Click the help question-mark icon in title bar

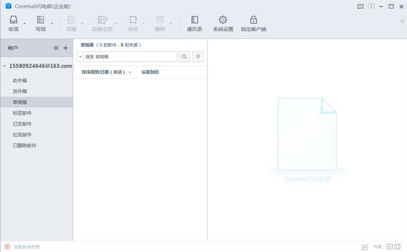pyautogui.click(x=371, y=6)
